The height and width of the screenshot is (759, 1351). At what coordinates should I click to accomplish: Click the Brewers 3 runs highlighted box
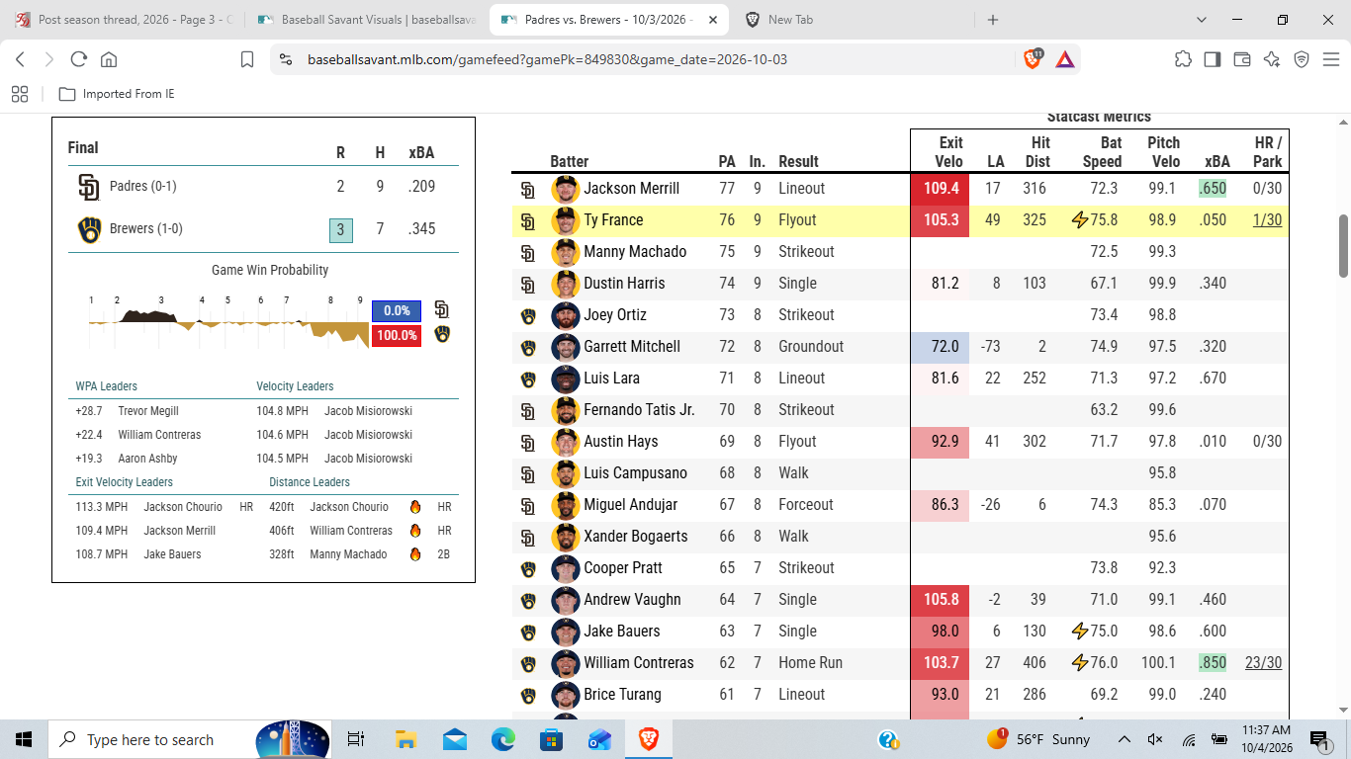click(340, 230)
